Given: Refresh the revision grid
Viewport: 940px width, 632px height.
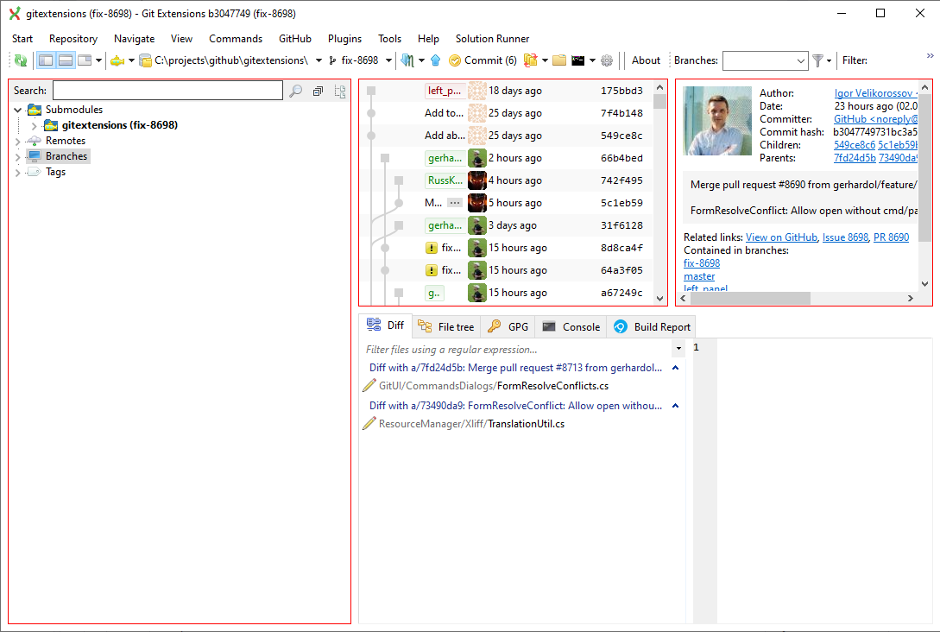Looking at the screenshot, I should [19, 60].
